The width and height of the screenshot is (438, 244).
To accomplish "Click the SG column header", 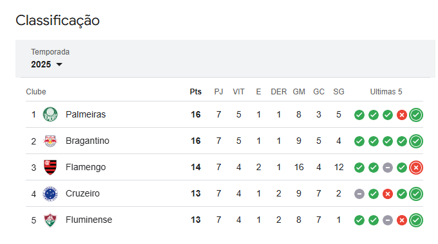I will point(339,92).
